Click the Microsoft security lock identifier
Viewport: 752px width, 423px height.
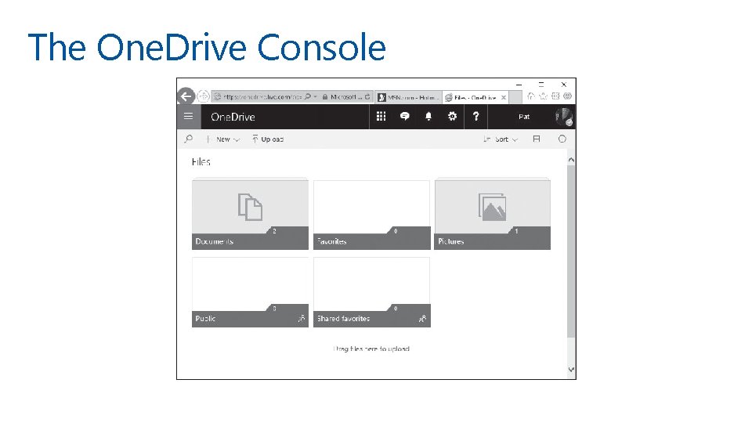(342, 97)
